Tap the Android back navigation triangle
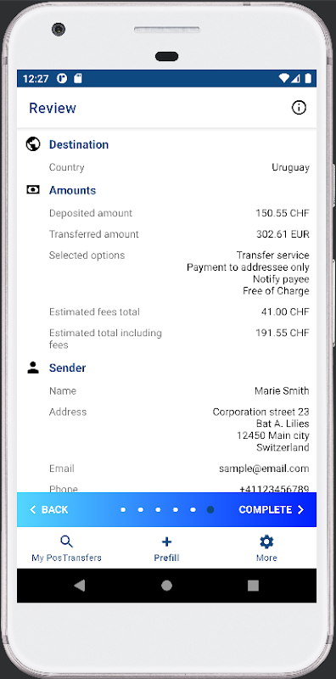The height and width of the screenshot is (679, 336). pyautogui.click(x=79, y=586)
